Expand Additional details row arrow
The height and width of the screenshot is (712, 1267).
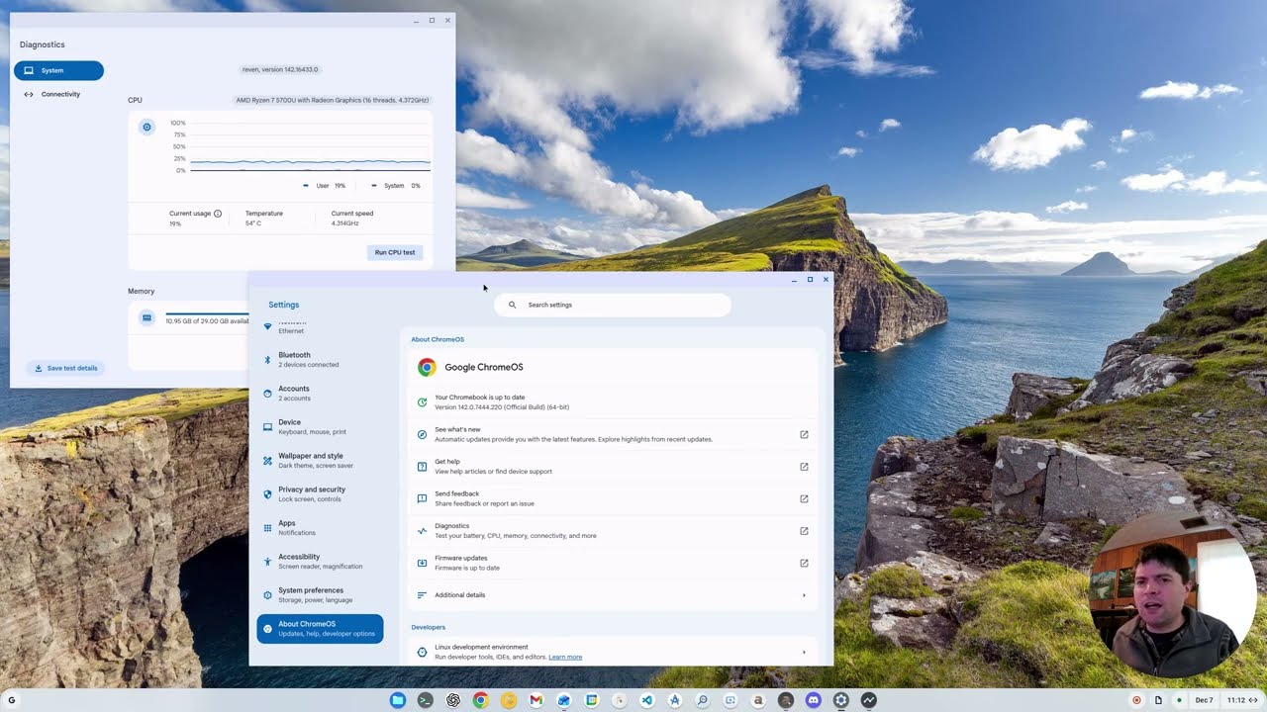pyautogui.click(x=804, y=595)
